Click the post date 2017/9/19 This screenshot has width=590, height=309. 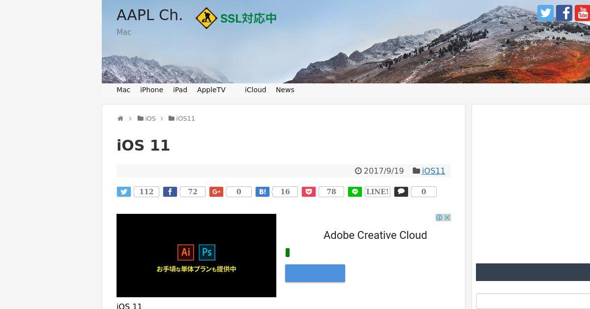[x=383, y=171]
